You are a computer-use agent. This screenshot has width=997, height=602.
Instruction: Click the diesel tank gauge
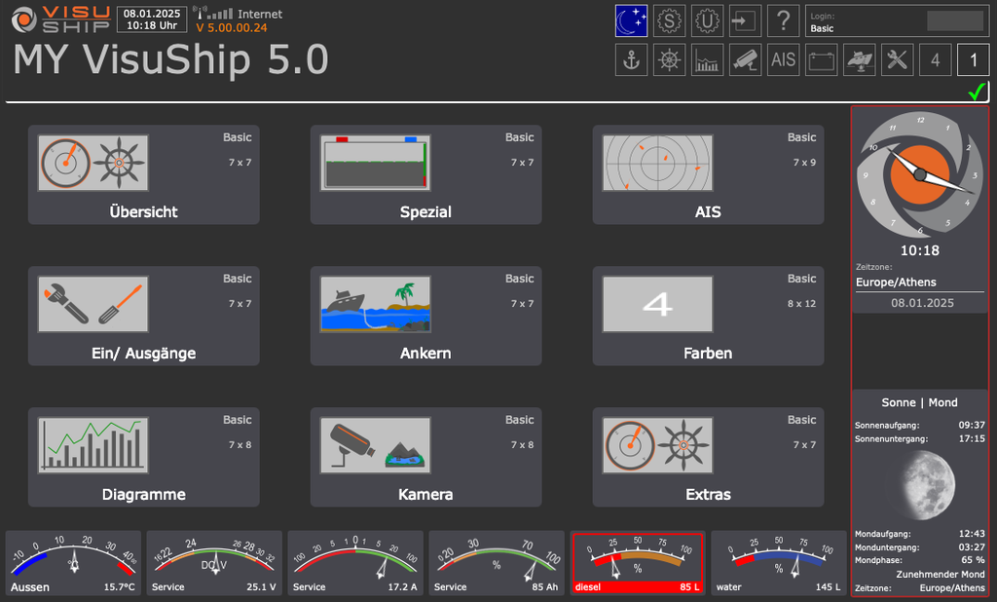point(638,563)
